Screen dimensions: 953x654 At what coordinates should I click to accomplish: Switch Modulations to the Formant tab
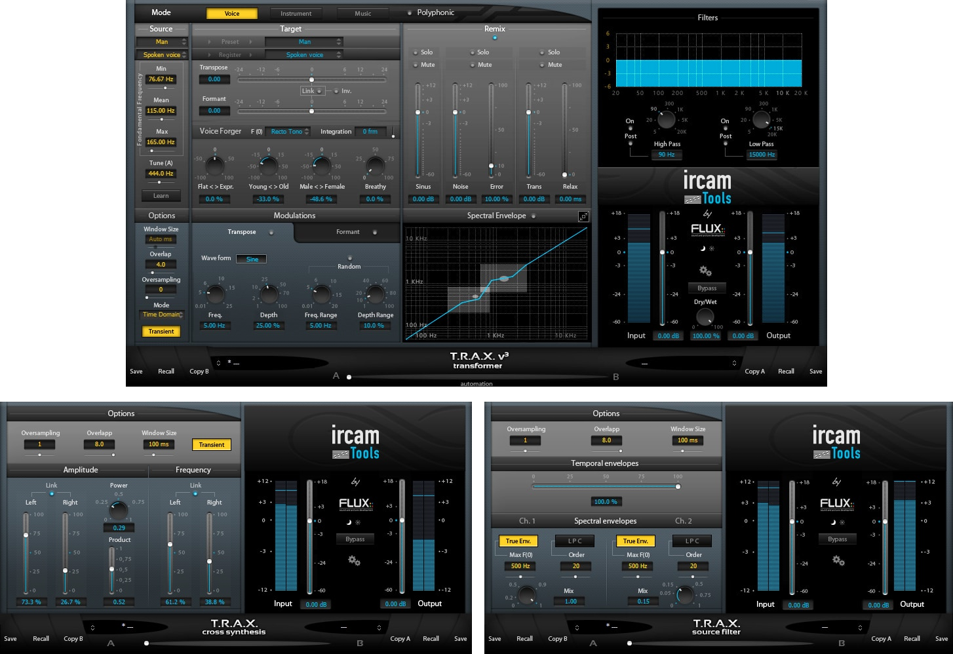(347, 231)
